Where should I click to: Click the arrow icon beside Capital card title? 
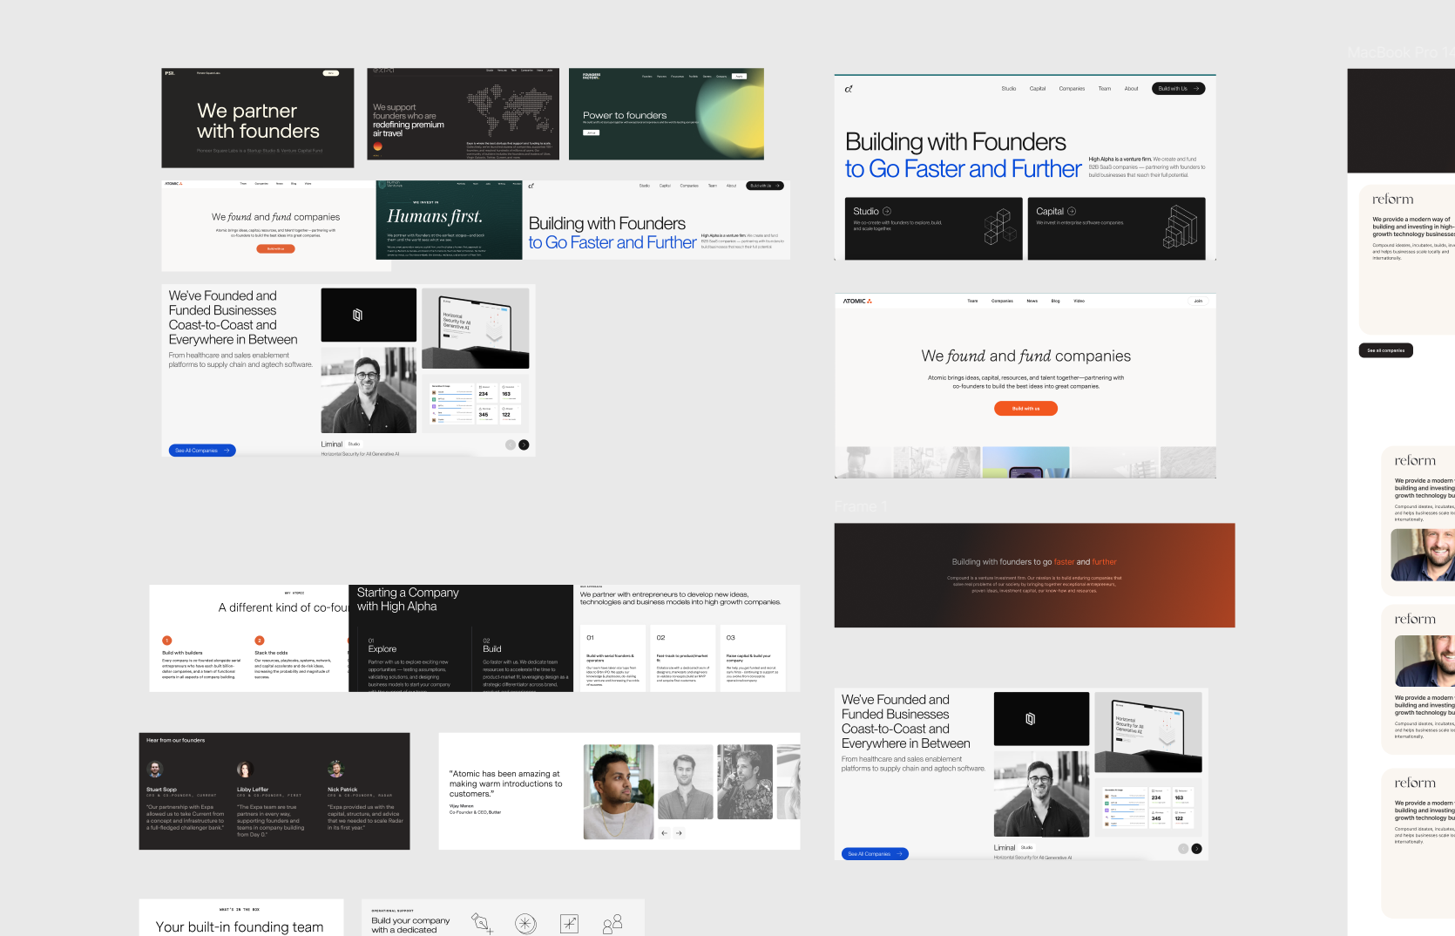click(1072, 212)
